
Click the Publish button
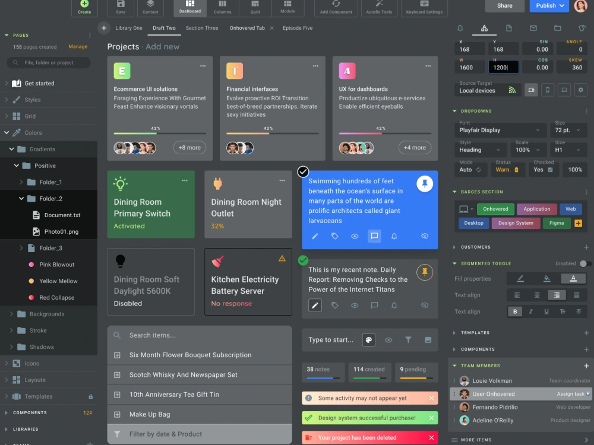pyautogui.click(x=549, y=6)
